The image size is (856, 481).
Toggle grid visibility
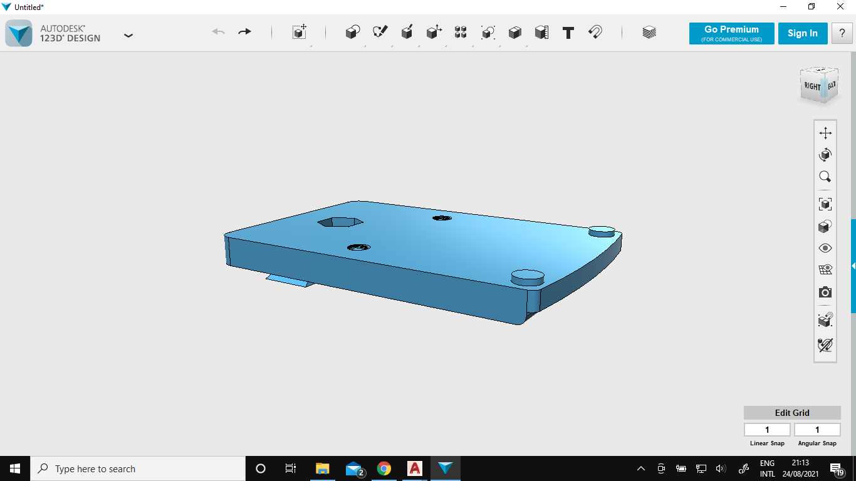click(825, 270)
